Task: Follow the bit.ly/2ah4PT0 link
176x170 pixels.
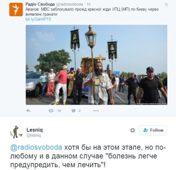Action: coord(38,19)
